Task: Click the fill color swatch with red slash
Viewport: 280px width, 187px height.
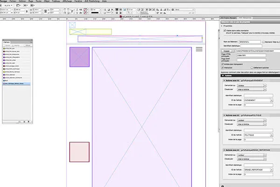Action: pos(85,10)
